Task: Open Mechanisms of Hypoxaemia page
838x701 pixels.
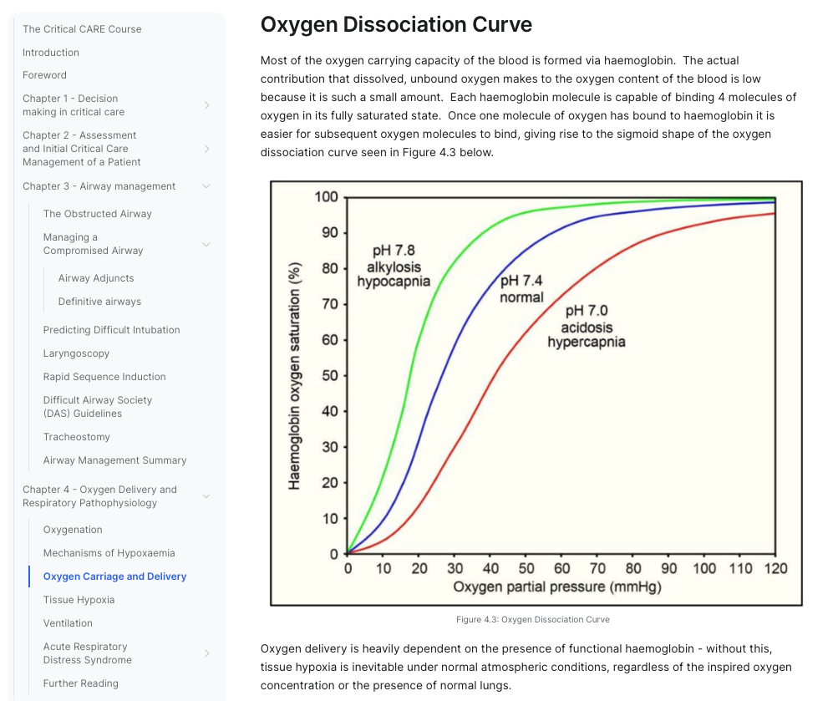Action: 109,553
